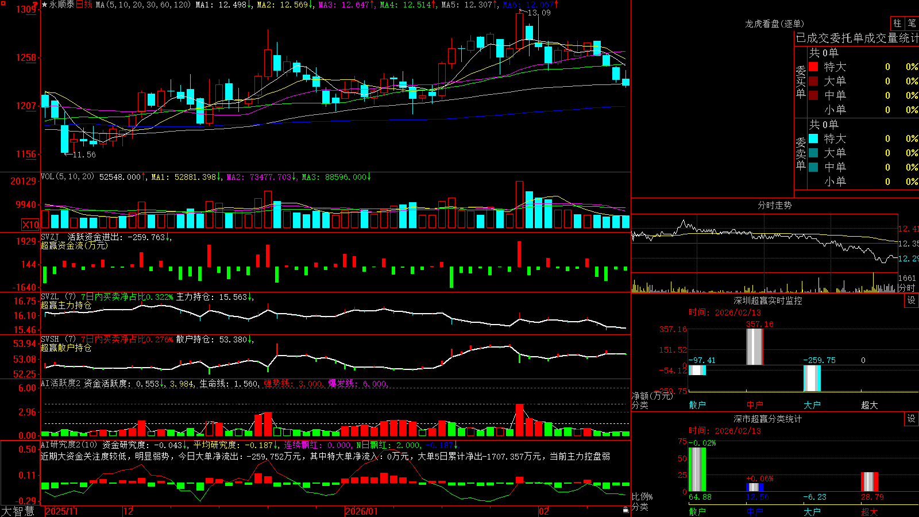The image size is (919, 517).
Task: Click the 28.79 超大 bar in the statistics chart
Action: click(x=870, y=482)
